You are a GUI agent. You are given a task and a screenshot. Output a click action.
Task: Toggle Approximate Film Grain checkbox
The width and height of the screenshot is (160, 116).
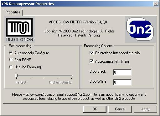click(91, 61)
